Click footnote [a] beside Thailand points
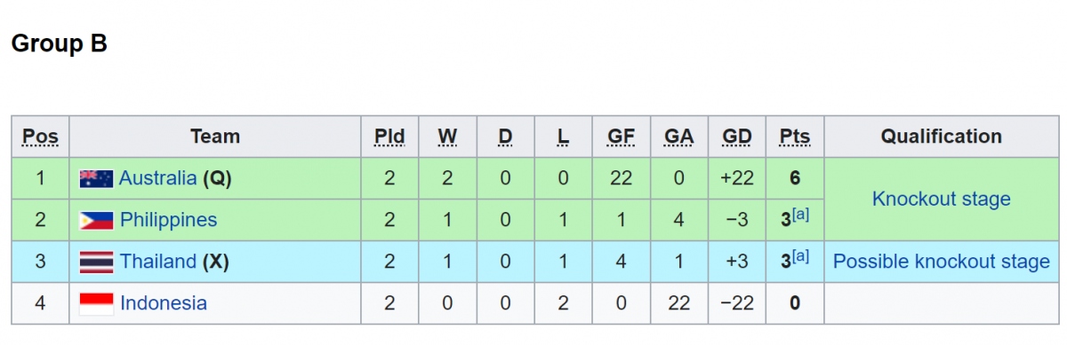 click(x=801, y=257)
